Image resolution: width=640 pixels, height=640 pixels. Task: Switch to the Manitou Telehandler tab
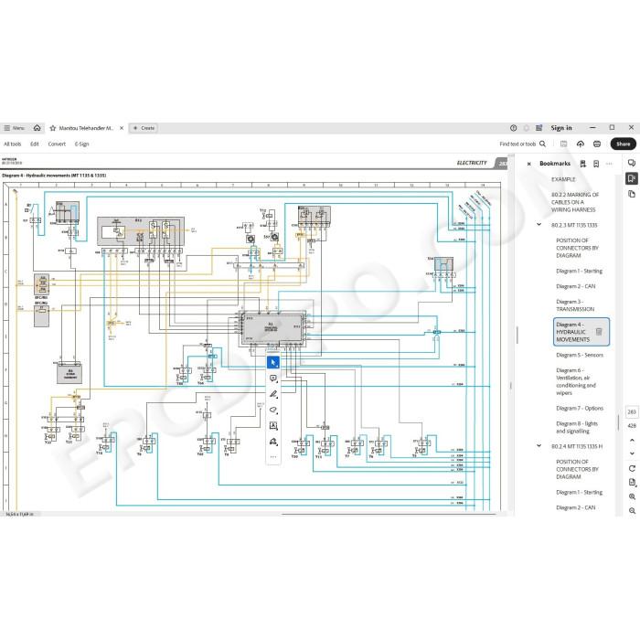[86, 128]
